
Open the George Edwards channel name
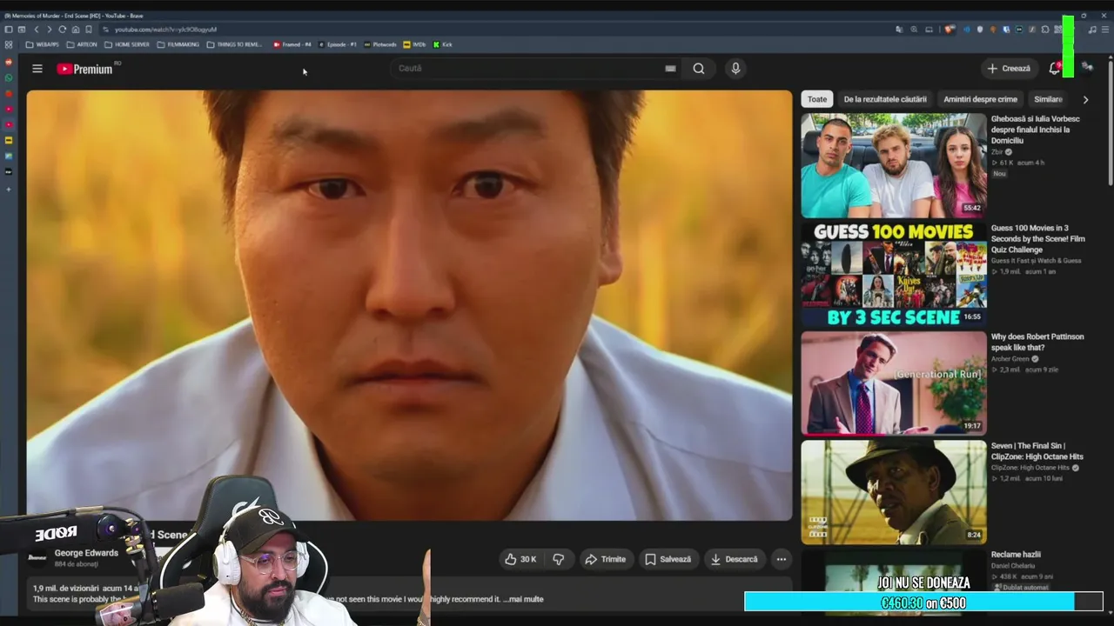pos(86,553)
